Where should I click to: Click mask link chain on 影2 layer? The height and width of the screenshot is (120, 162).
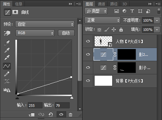pyautogui.click(x=115, y=54)
